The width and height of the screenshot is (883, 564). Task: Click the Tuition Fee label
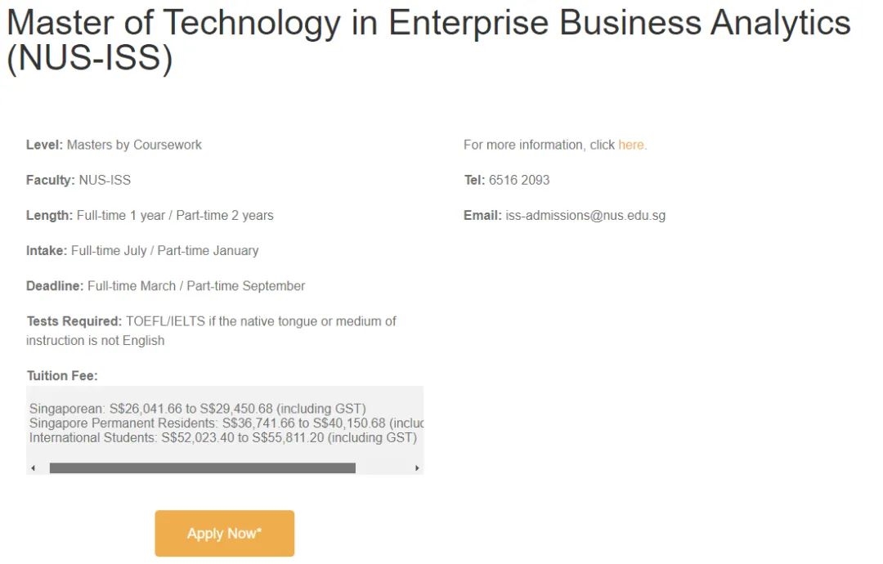[x=62, y=376]
